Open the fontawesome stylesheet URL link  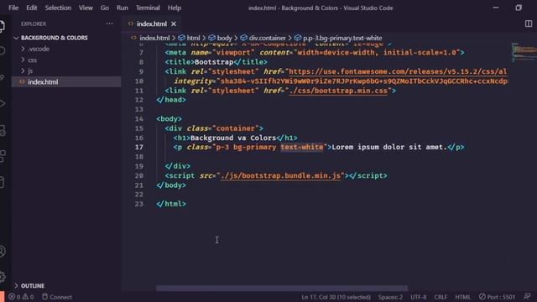pyautogui.click(x=398, y=71)
